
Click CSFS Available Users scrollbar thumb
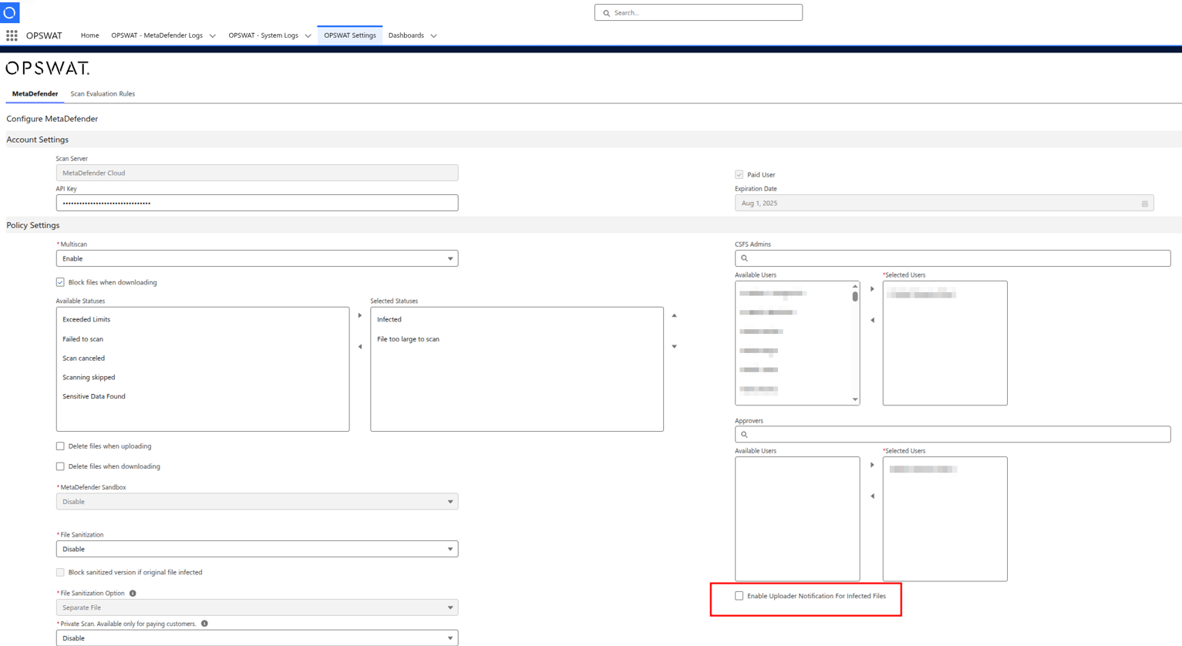(855, 297)
